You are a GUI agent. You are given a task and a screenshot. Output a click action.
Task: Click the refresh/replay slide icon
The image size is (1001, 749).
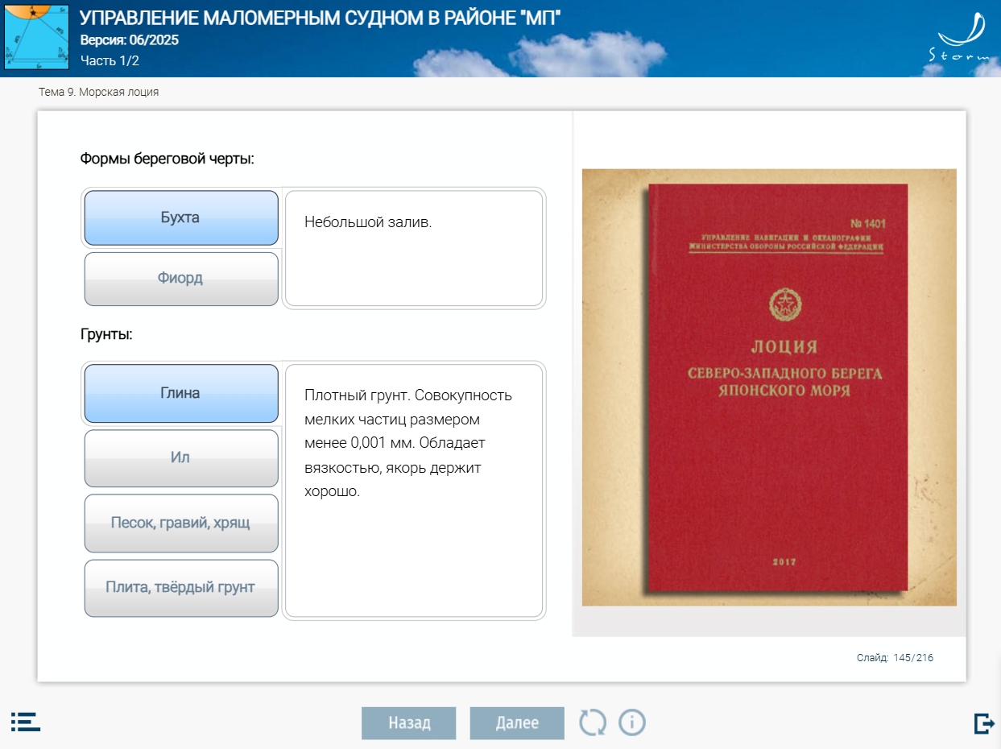tap(593, 722)
